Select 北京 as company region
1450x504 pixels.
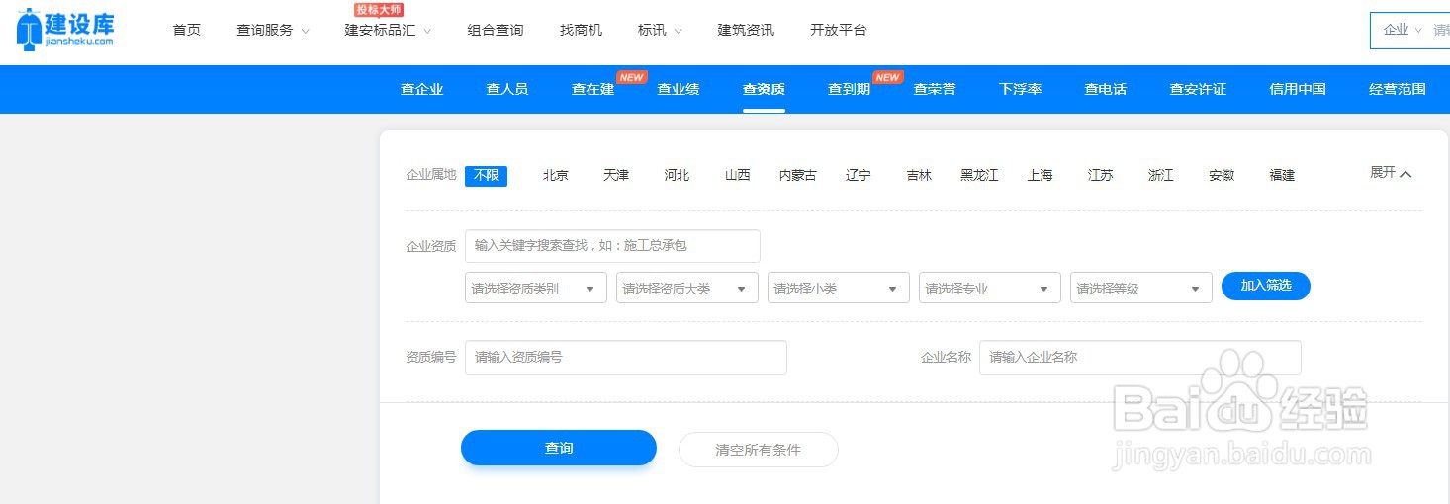[x=556, y=175]
